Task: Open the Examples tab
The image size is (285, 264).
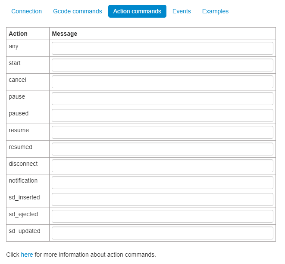Action: click(x=215, y=11)
